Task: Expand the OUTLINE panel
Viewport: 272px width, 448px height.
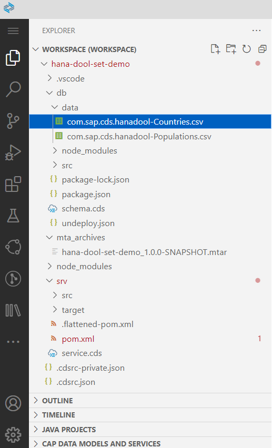Action: 150,401
